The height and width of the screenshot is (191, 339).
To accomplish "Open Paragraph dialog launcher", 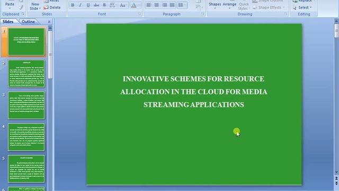I will click(x=202, y=14).
